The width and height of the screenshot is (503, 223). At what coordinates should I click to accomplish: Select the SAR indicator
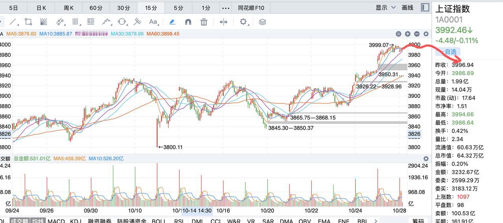pos(268,221)
